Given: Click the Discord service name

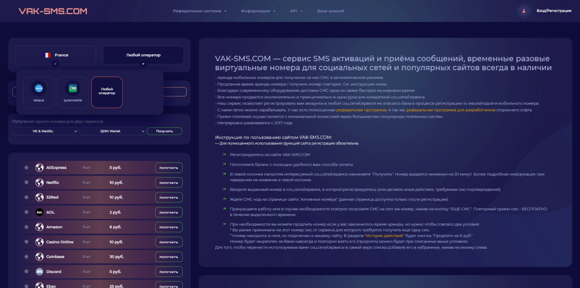Looking at the screenshot, I should point(54,271).
